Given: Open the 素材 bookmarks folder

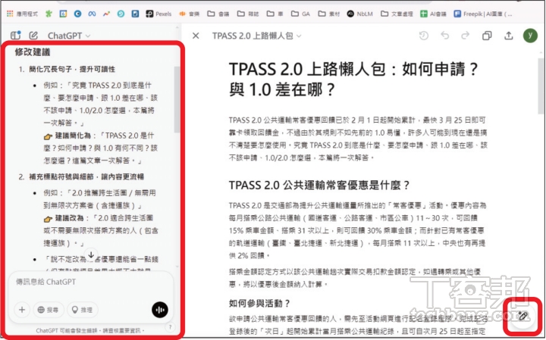Looking at the screenshot, I should coord(329,14).
